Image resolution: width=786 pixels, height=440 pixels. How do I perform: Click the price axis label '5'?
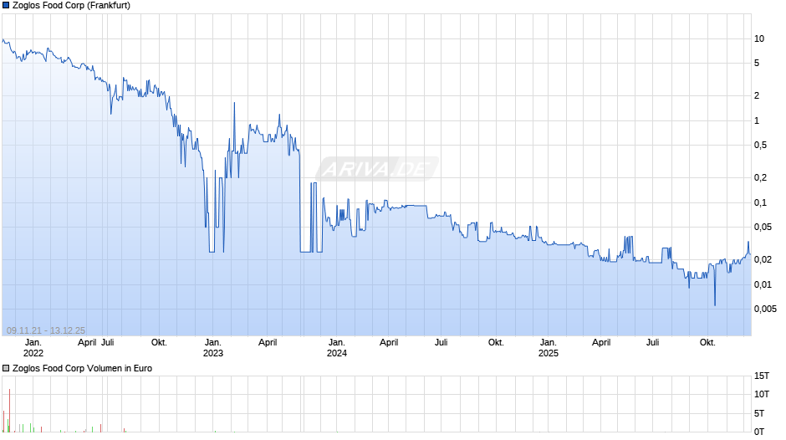[757, 64]
